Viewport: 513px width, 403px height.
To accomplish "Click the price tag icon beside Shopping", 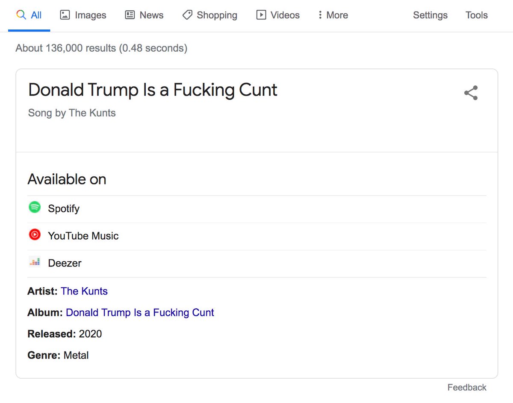I will pyautogui.click(x=187, y=15).
